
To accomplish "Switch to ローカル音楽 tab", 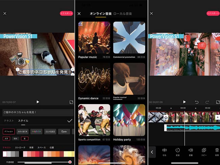I will click(x=123, y=14).
